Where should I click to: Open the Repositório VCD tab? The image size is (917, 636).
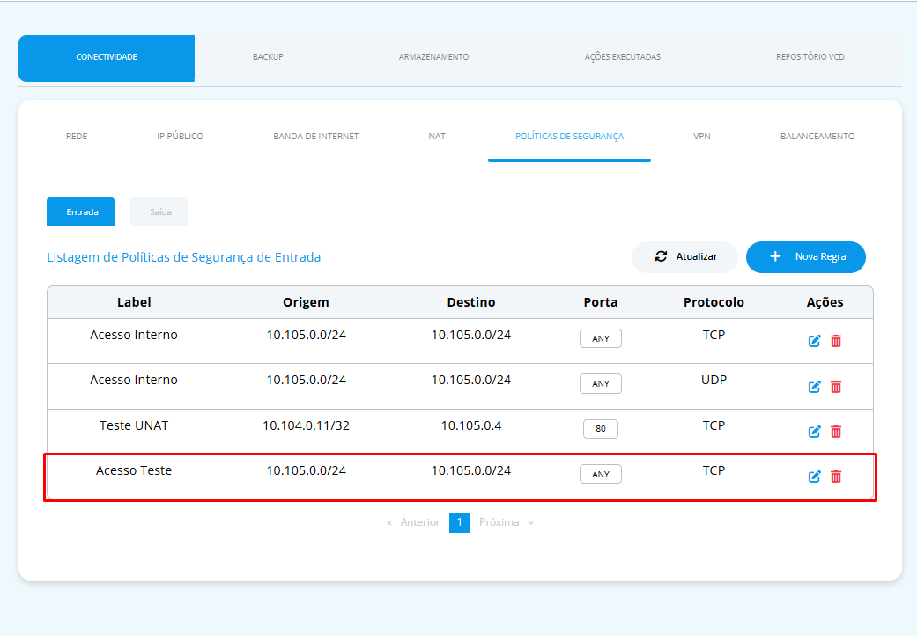[810, 56]
